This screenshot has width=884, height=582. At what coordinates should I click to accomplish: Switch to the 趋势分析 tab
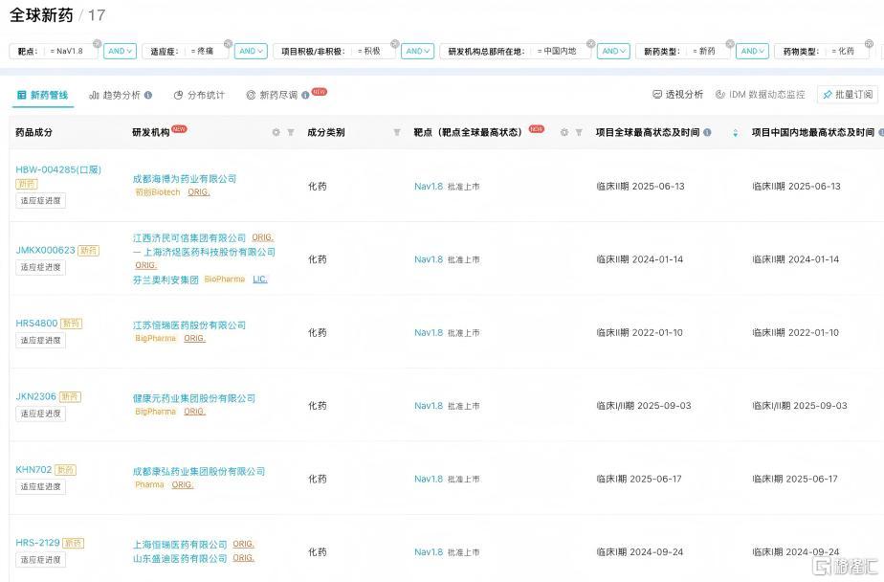pyautogui.click(x=114, y=96)
